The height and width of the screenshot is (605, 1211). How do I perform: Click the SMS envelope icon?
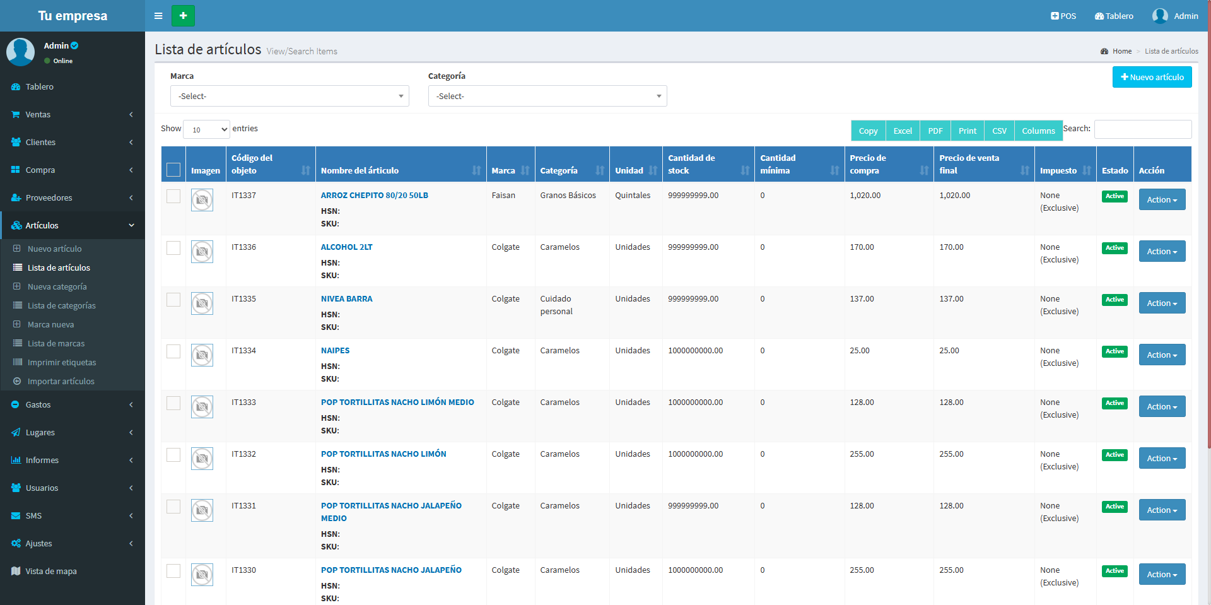pos(16,516)
